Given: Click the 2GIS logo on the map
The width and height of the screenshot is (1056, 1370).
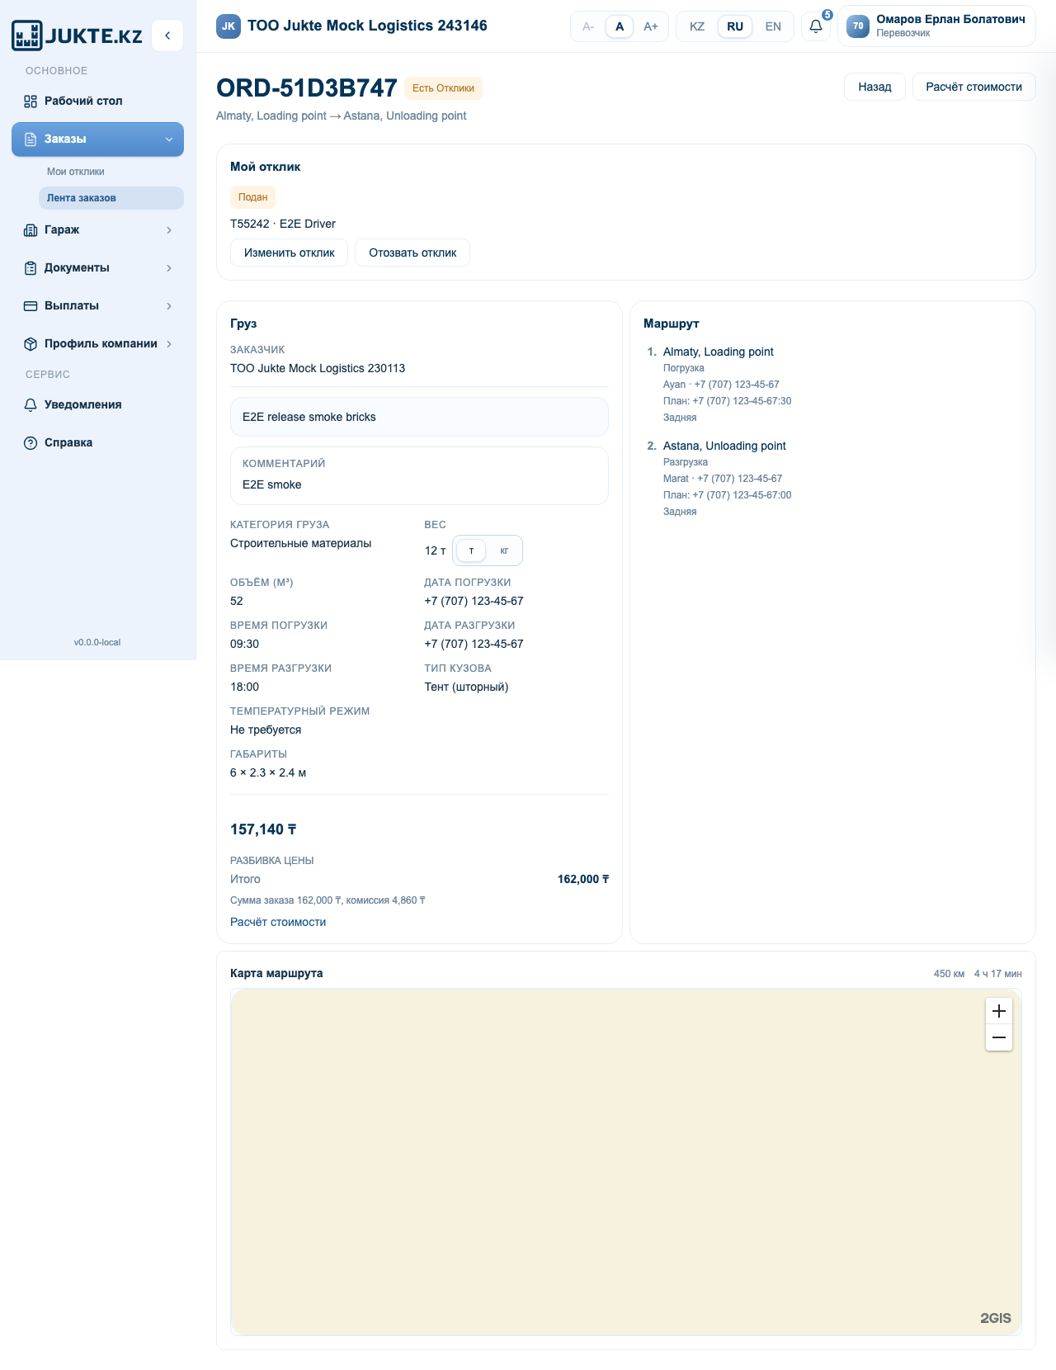Looking at the screenshot, I should (996, 1318).
